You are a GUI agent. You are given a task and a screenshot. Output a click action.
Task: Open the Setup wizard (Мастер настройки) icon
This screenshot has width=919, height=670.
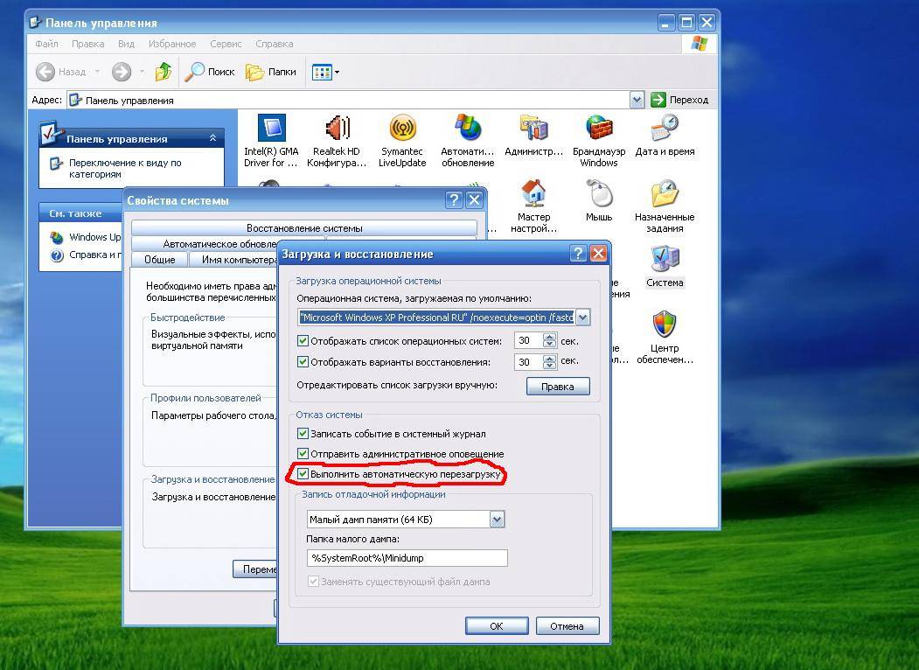click(533, 206)
